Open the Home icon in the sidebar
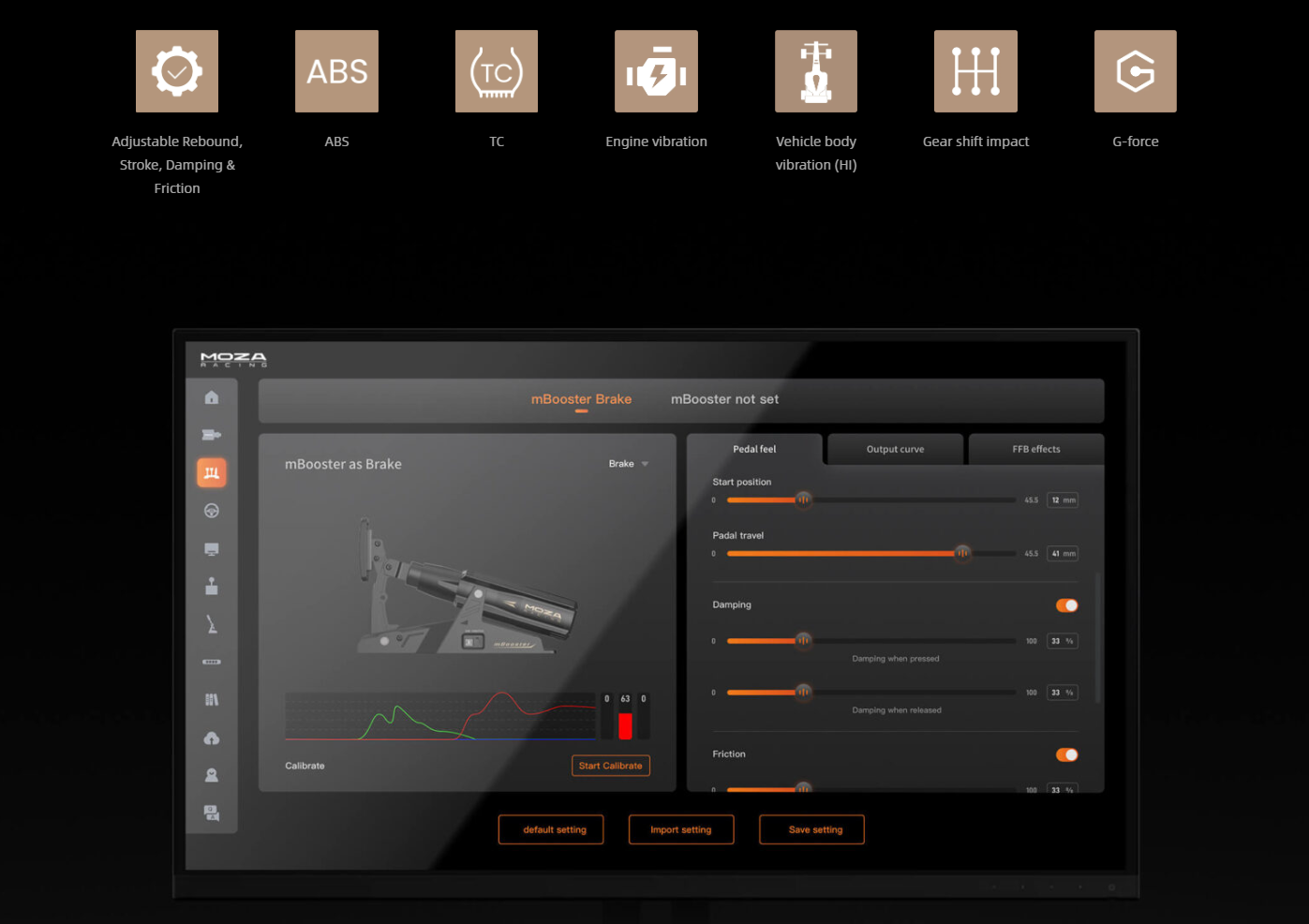The height and width of the screenshot is (924, 1309). tap(212, 397)
